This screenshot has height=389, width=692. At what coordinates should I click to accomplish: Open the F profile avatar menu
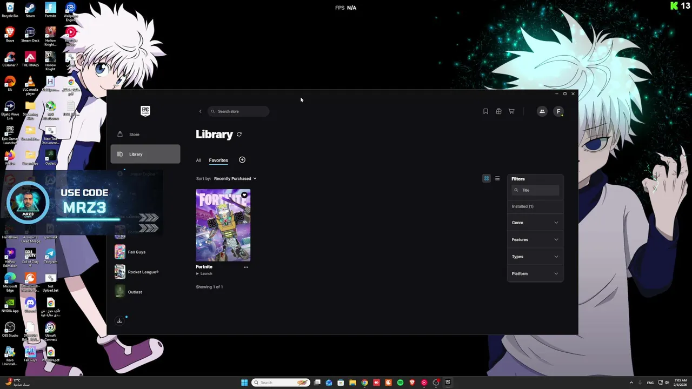(x=558, y=111)
